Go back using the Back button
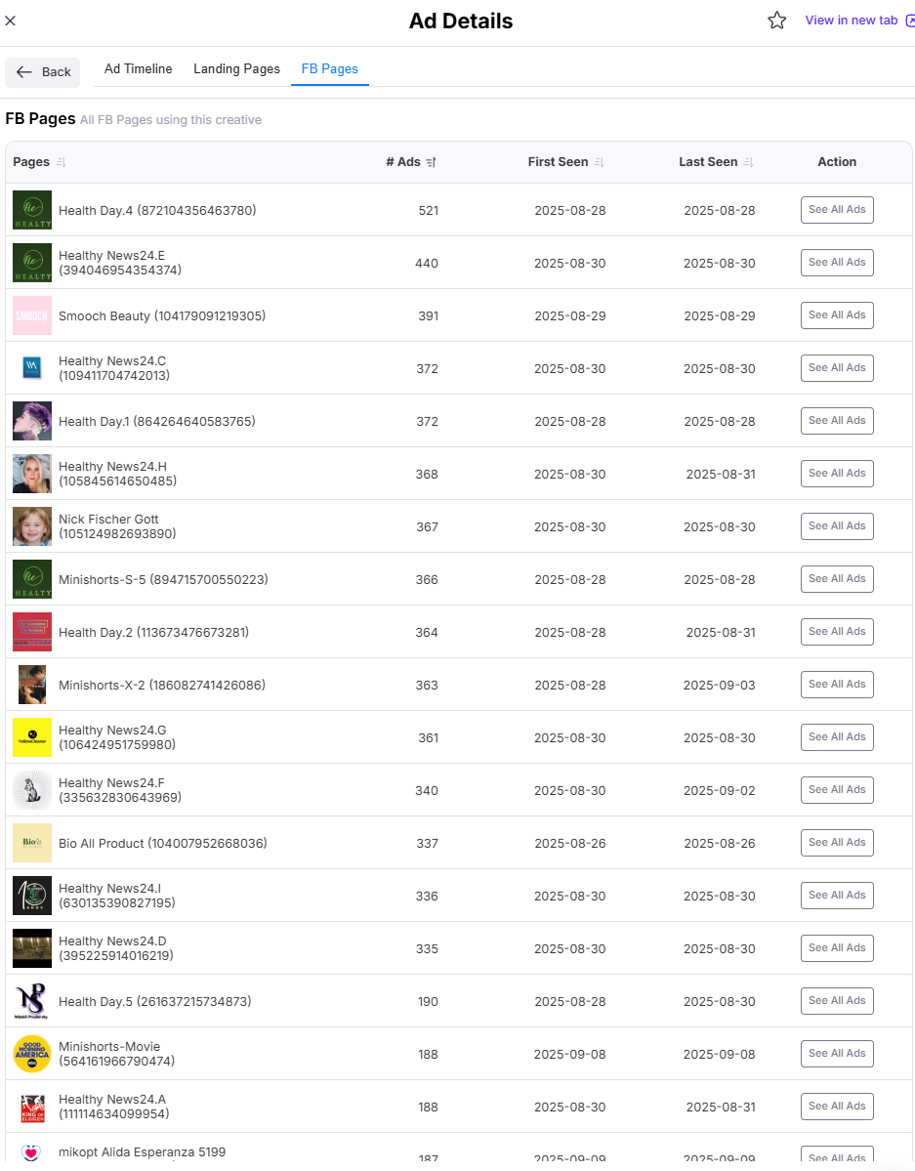The height and width of the screenshot is (1171, 915). click(43, 71)
